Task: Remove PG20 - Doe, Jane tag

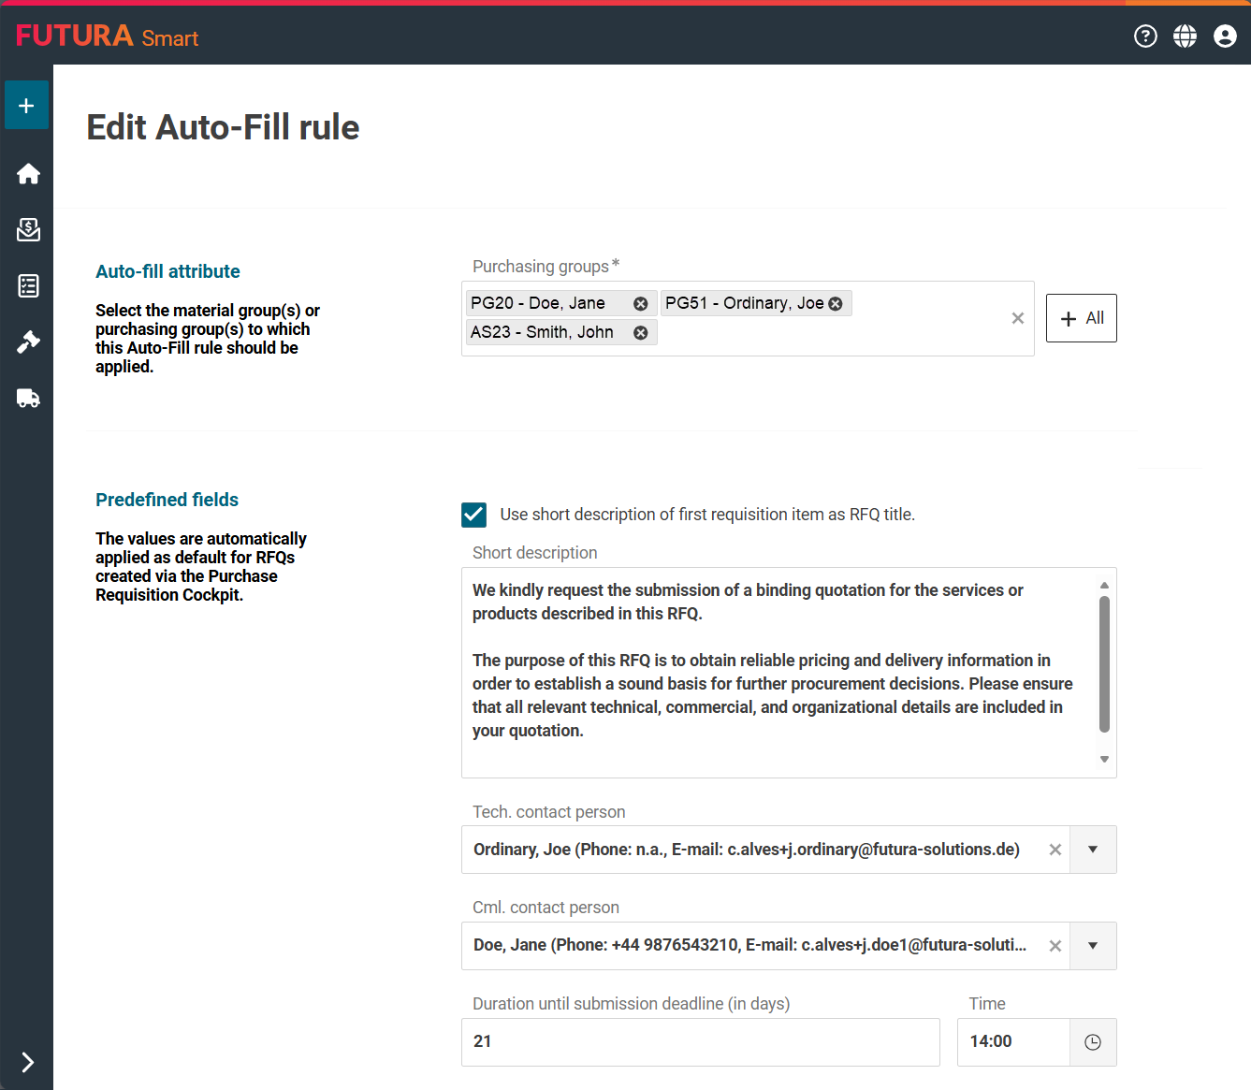Action: point(641,304)
